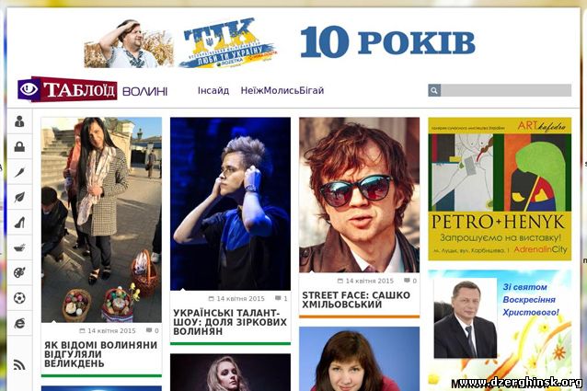
Task: Open the RSS feed icon
Action: point(19,364)
